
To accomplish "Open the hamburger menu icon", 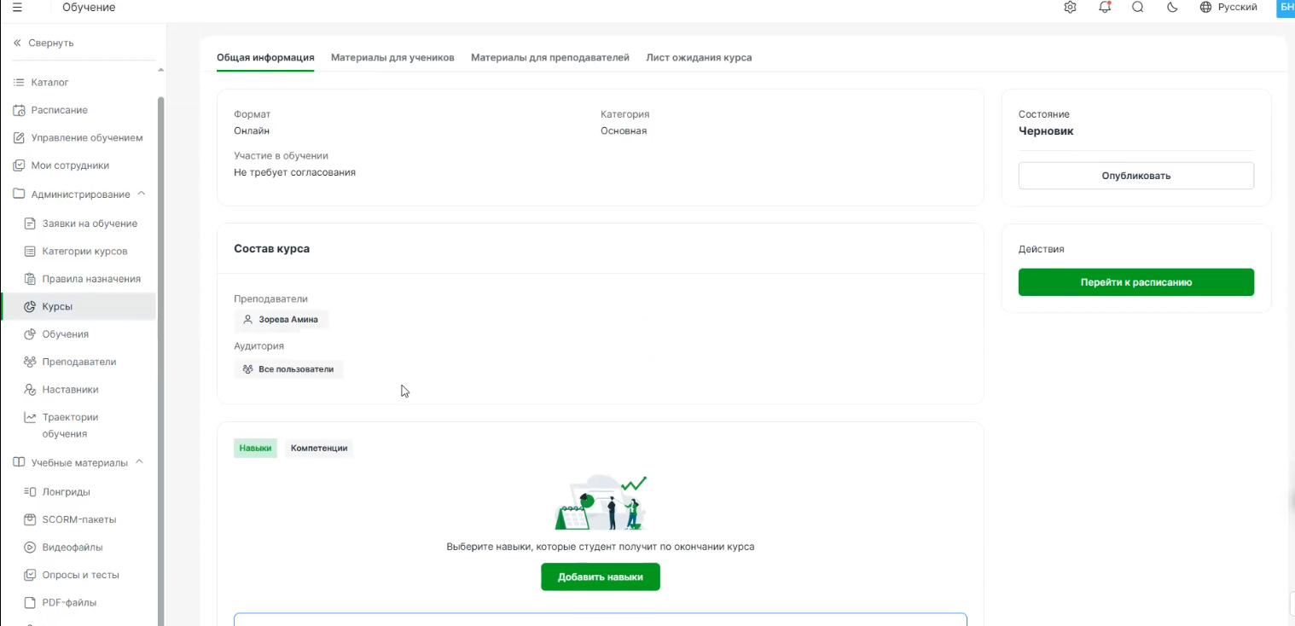I will pos(17,8).
